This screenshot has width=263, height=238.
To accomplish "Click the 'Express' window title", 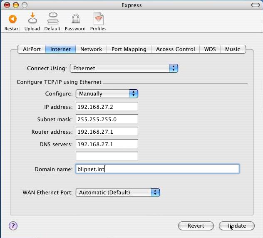I will (x=131, y=5).
